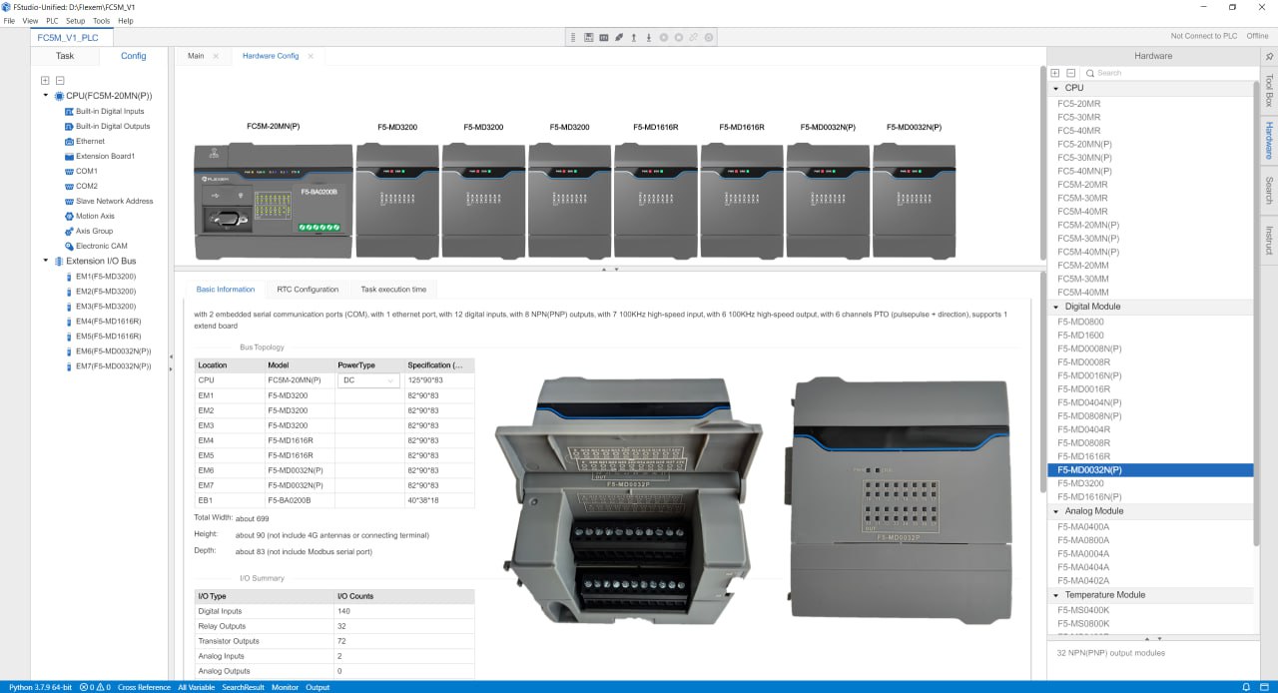Expand all categories in Hardware panel

pyautogui.click(x=1055, y=73)
